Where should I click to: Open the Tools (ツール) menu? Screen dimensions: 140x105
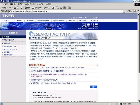pos(39,4)
